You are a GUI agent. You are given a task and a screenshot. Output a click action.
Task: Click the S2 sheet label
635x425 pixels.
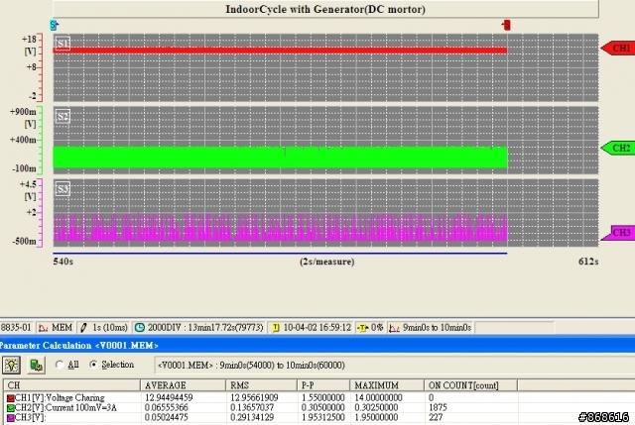(63, 117)
